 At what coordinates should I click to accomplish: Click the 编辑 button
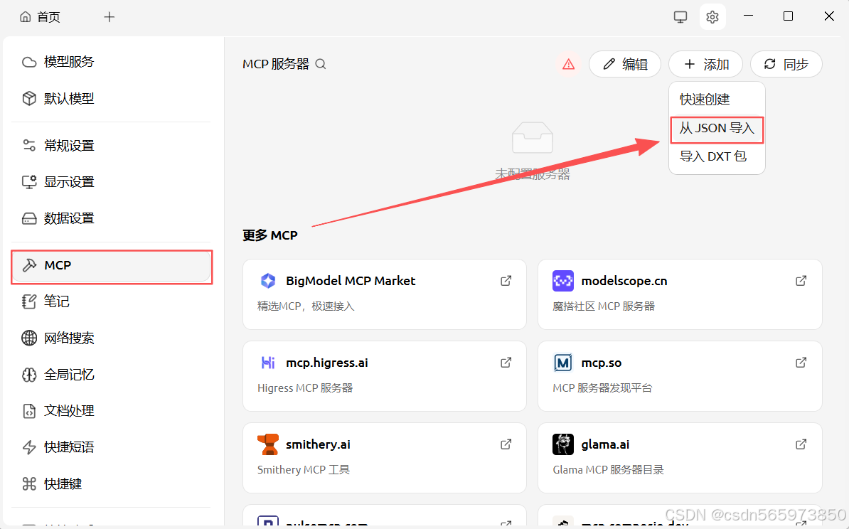[625, 65]
